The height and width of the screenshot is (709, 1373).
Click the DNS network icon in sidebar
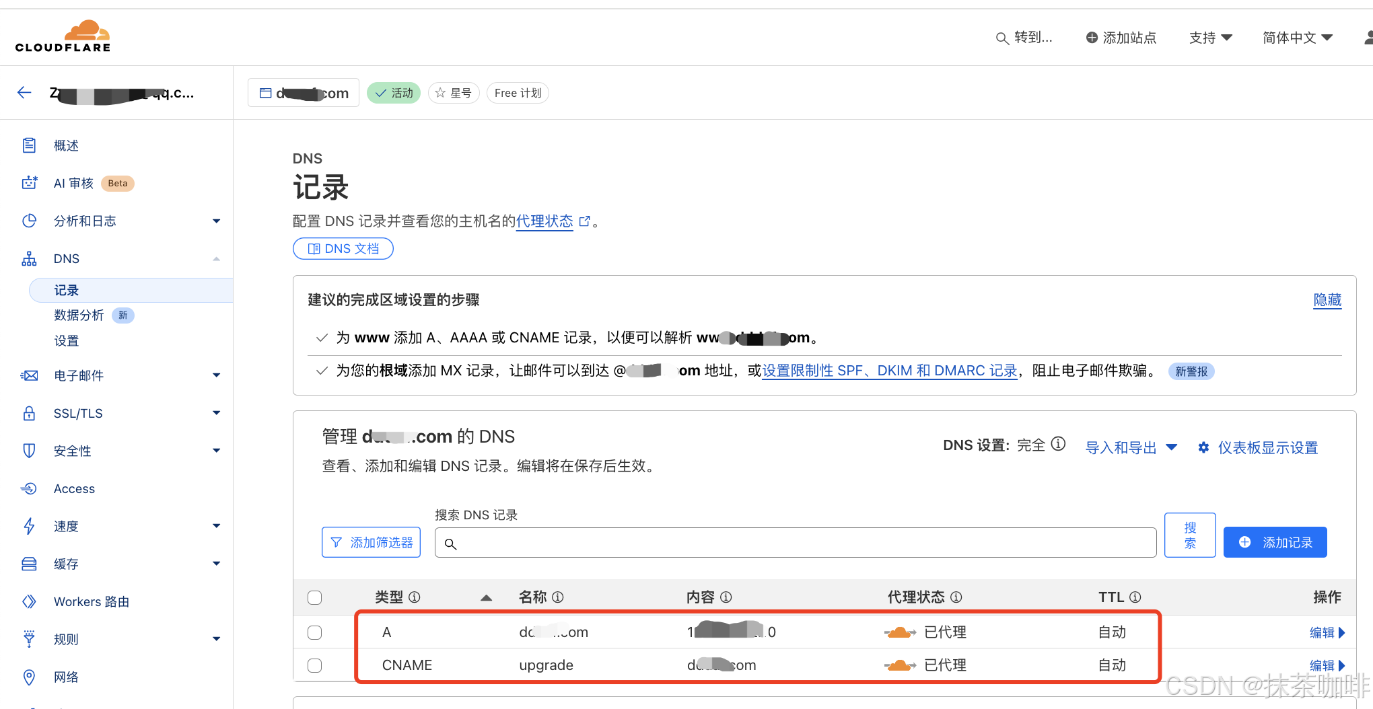click(x=29, y=258)
